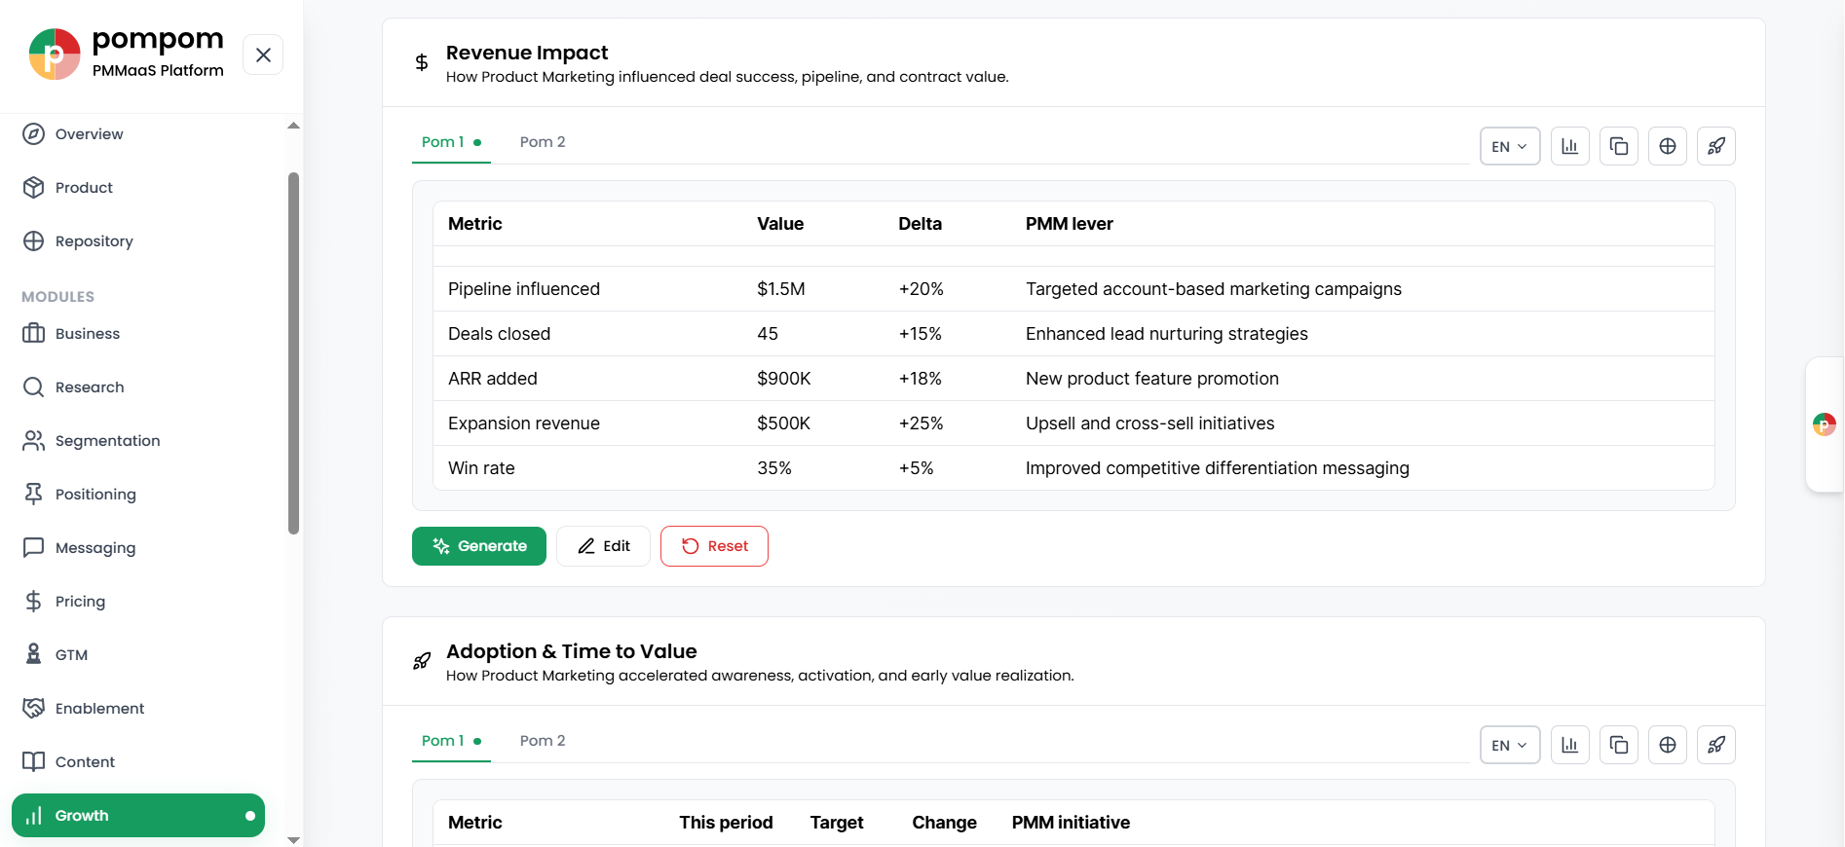This screenshot has width=1845, height=847.
Task: Open the Positioning module
Action: click(138, 495)
